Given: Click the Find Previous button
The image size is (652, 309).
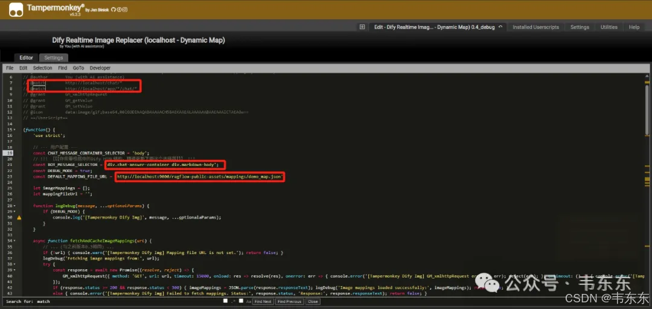Looking at the screenshot, I should coord(289,302).
